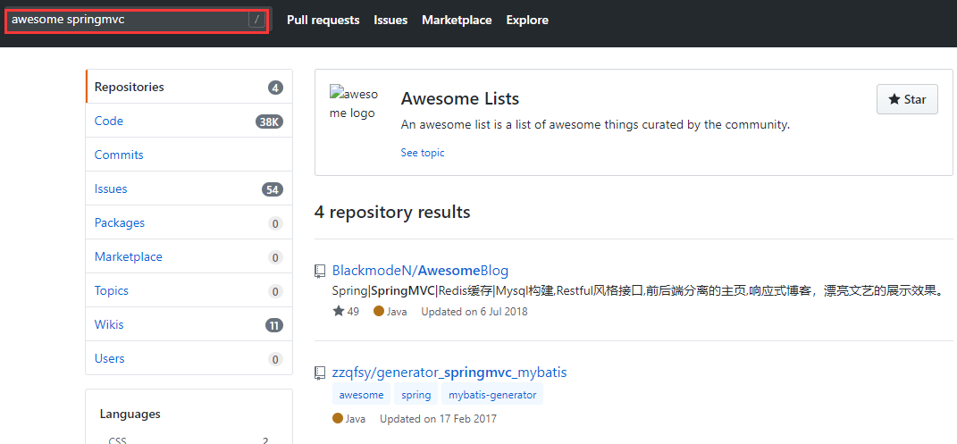
Task: Click the 54 counter beside Issues
Action: [x=273, y=189]
